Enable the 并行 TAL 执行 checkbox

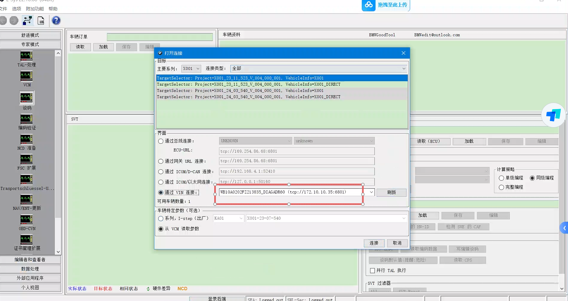pos(372,271)
